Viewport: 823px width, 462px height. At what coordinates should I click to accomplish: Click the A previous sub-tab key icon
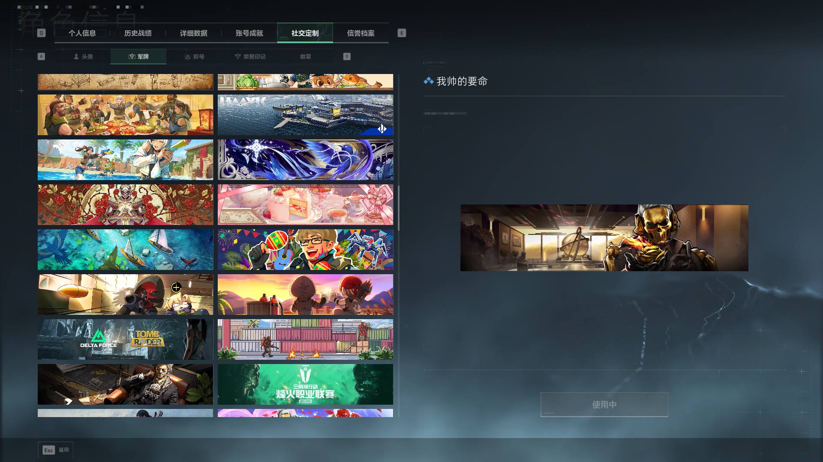(x=41, y=56)
